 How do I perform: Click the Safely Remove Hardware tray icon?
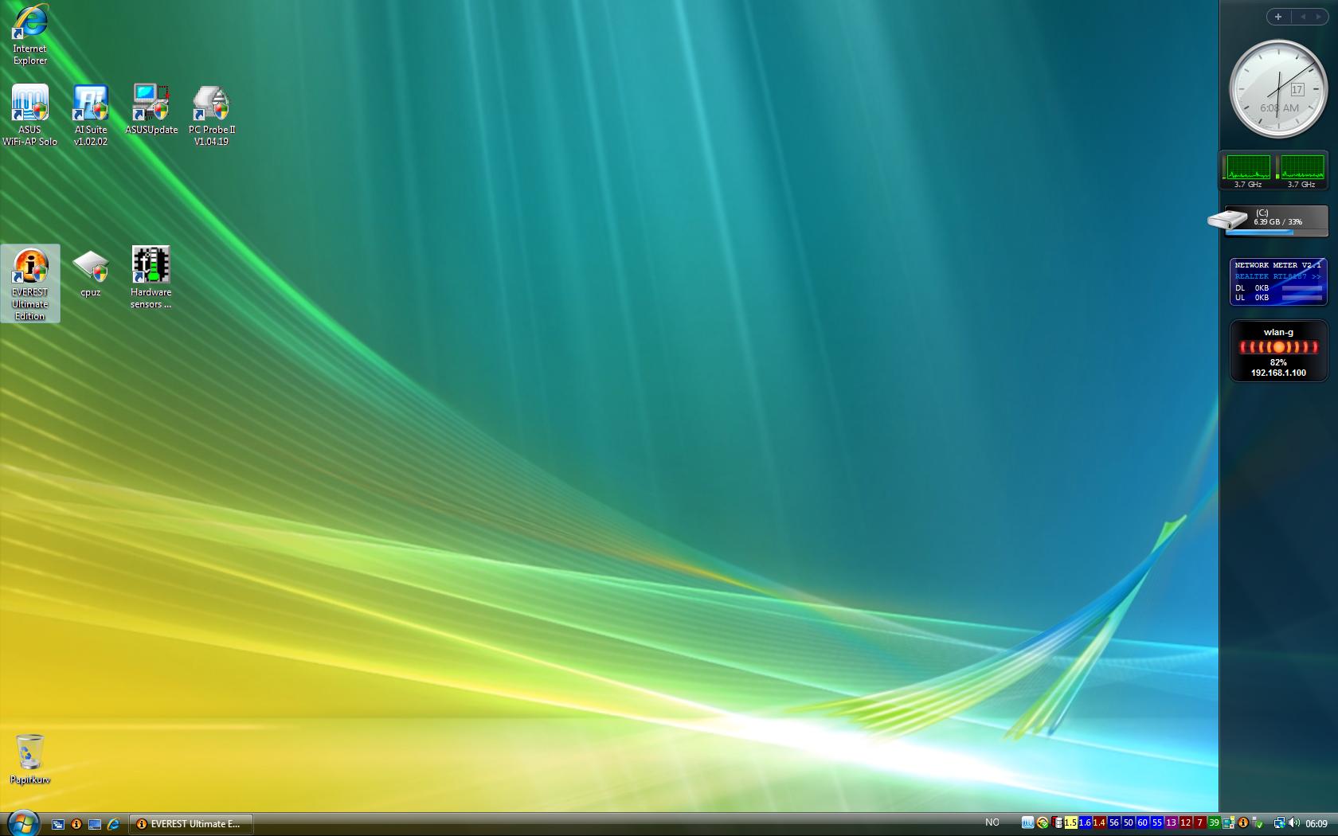[x=1257, y=822]
